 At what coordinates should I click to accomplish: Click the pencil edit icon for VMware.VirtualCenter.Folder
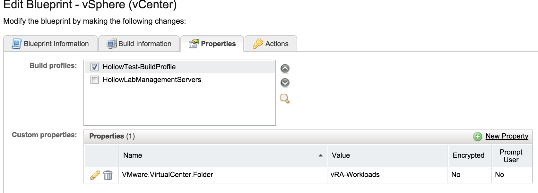[95, 175]
